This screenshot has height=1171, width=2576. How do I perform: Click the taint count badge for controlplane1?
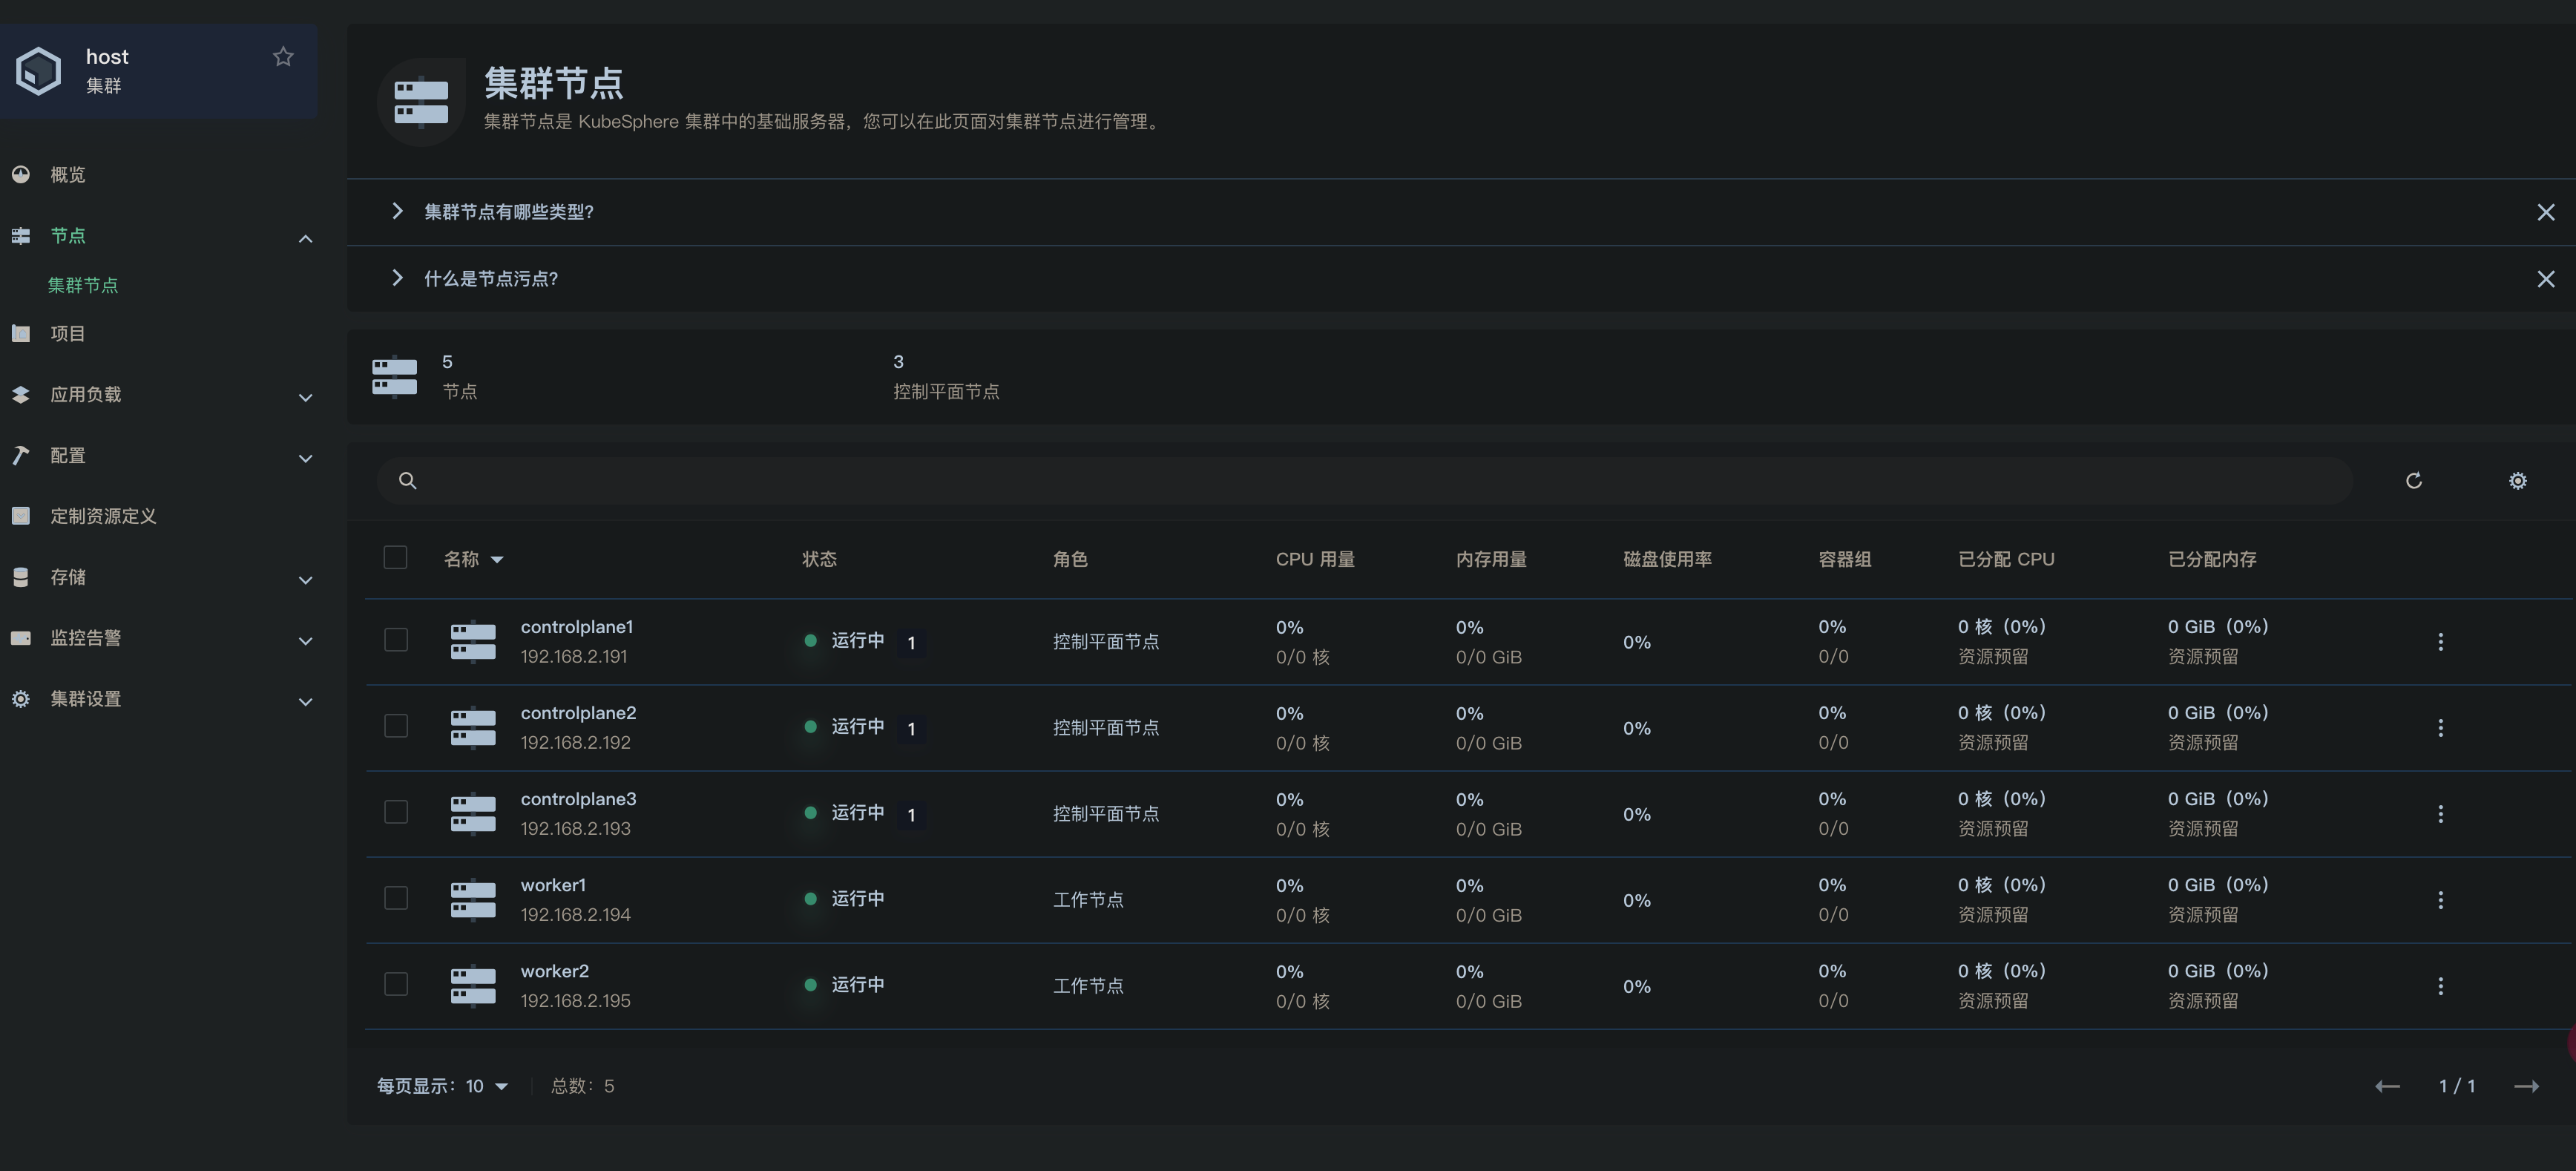coord(911,643)
